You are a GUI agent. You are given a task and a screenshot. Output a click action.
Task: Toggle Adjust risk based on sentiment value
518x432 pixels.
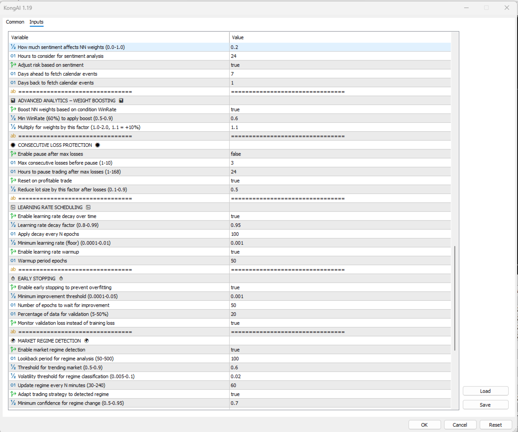(340, 65)
